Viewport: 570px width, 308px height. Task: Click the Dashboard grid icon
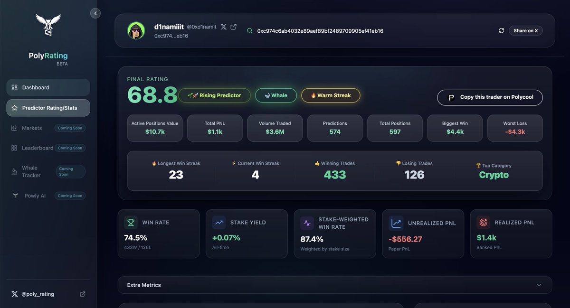[x=14, y=87]
